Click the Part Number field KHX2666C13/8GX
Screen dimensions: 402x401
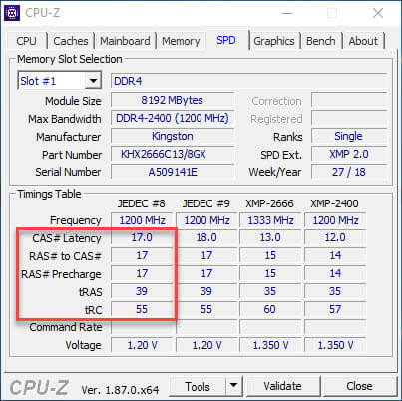[173, 154]
